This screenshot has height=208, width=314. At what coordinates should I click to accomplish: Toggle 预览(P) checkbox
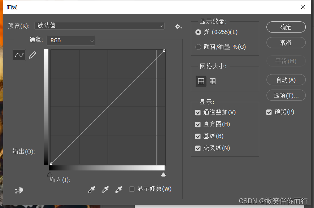(269, 112)
